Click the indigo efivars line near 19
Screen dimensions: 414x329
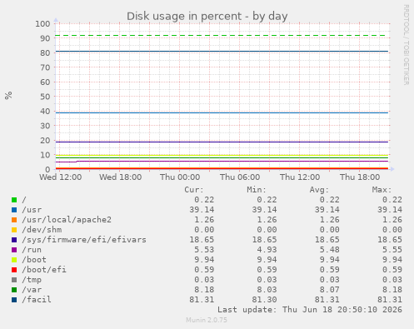pyautogui.click(x=222, y=142)
